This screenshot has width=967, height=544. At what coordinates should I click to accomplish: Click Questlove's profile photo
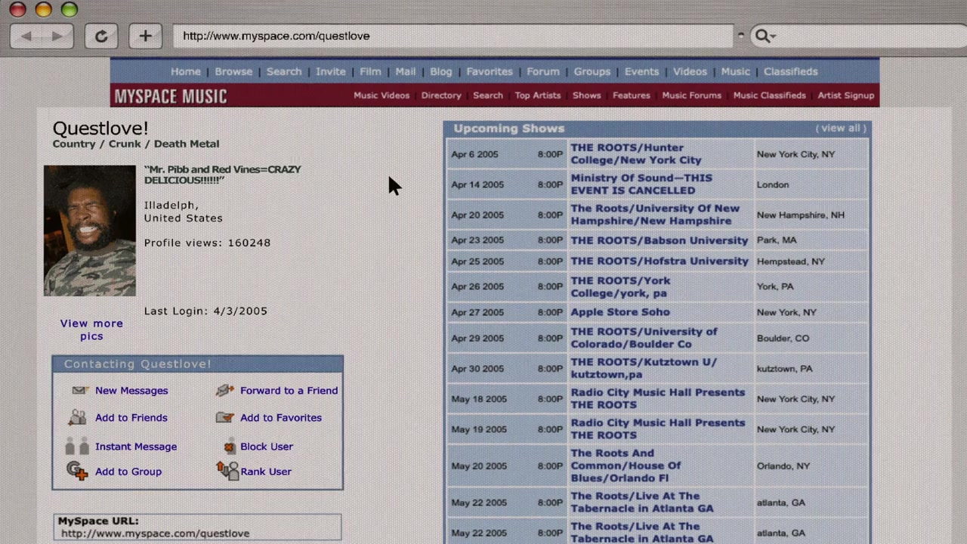tap(90, 230)
